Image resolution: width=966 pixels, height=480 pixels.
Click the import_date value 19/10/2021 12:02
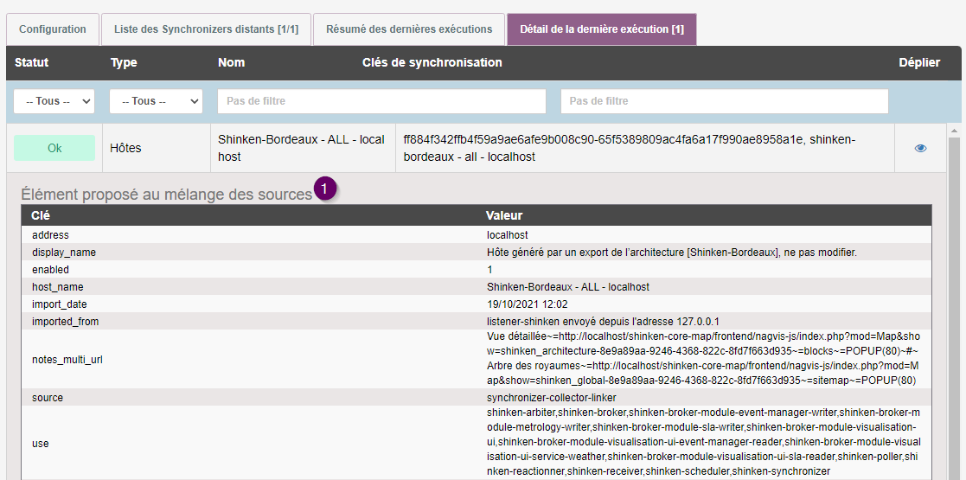tap(527, 304)
